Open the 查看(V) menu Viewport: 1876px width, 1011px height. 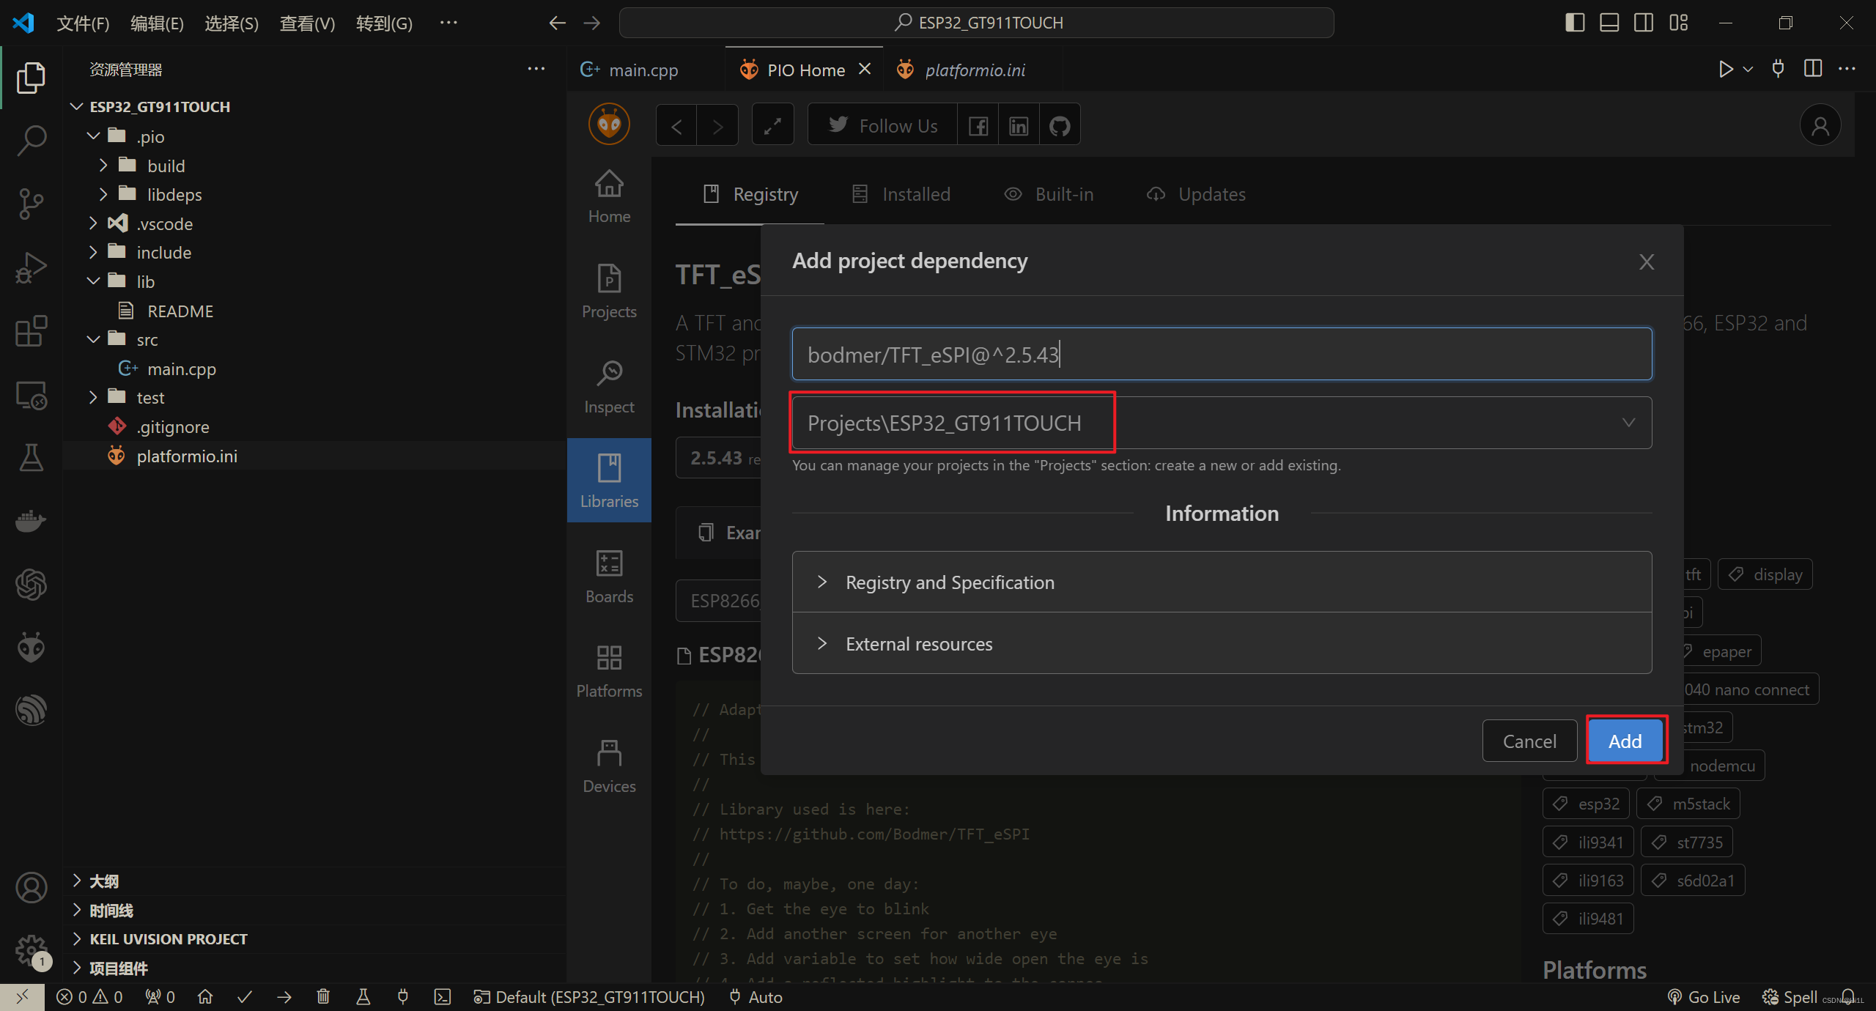307,23
